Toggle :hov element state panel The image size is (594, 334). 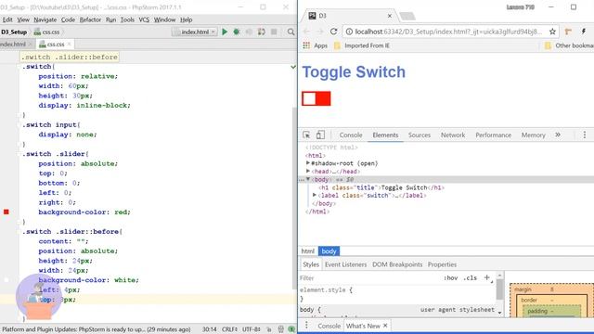pos(450,278)
